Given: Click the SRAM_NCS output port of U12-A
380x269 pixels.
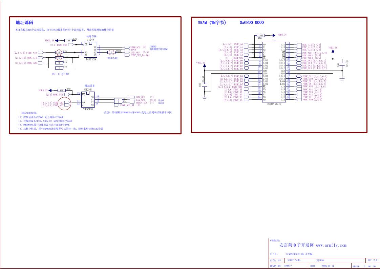Looking at the screenshot, I should pyautogui.click(x=135, y=47).
